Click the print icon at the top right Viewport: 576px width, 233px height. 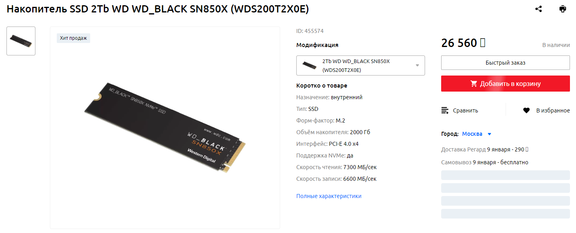(563, 9)
